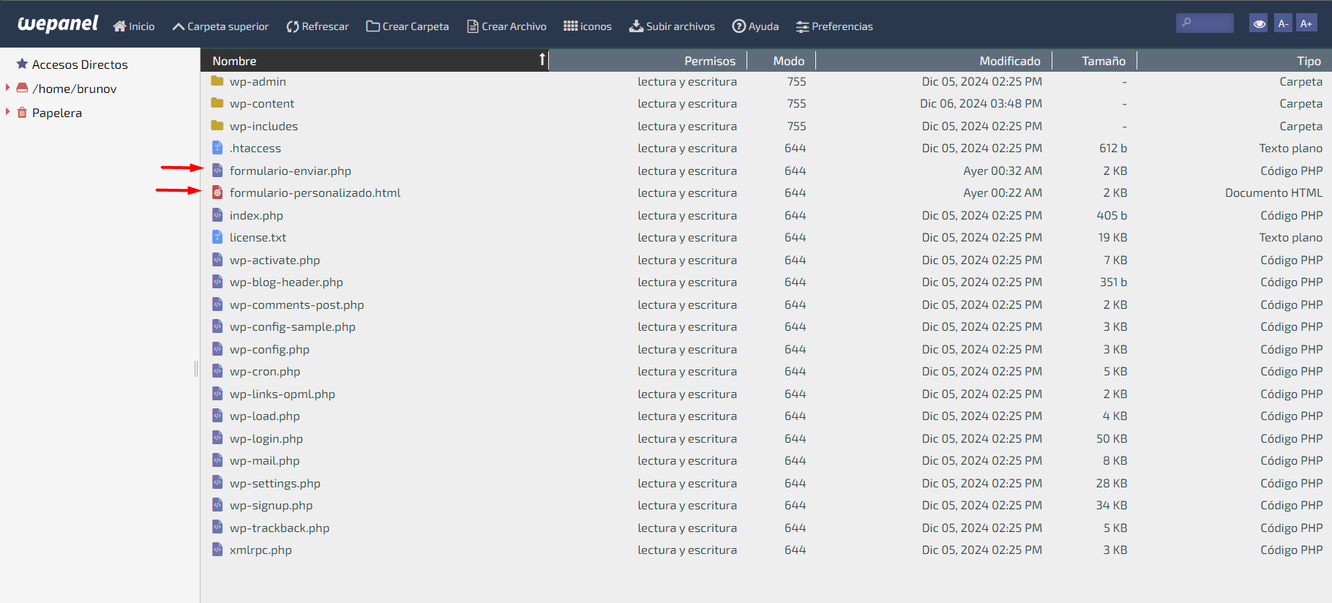Click the wepanel logo
The height and width of the screenshot is (603, 1332).
(58, 24)
